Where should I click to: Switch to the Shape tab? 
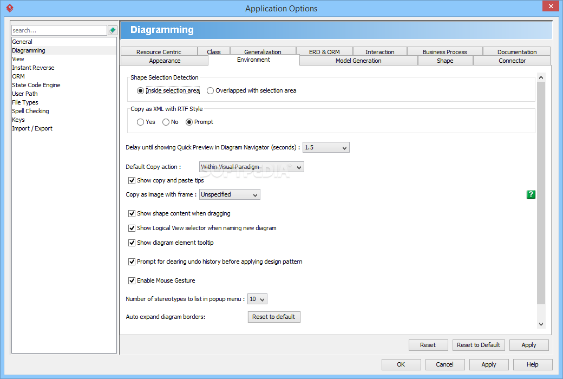pyautogui.click(x=445, y=61)
